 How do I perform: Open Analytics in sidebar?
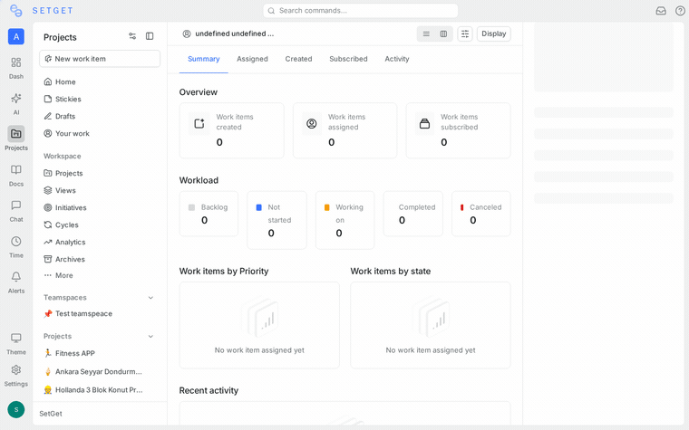(x=100, y=243)
